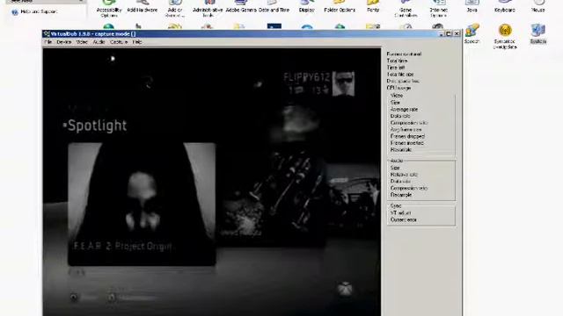This screenshot has height=316, width=563.
Task: Click the Frames dropped label
Action: [407, 137]
